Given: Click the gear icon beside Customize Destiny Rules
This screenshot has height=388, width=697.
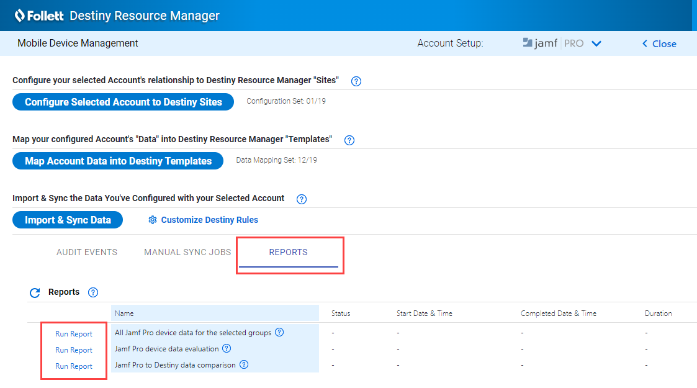Looking at the screenshot, I should 152,220.
